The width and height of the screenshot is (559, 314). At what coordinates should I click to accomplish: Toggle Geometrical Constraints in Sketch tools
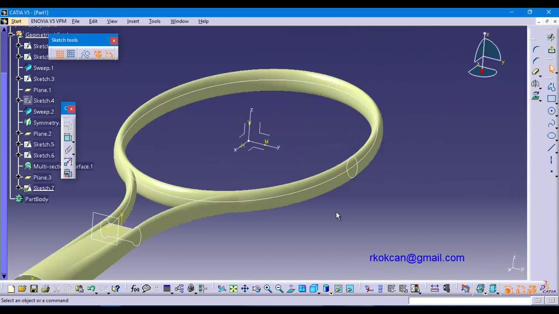pyautogui.click(x=97, y=54)
